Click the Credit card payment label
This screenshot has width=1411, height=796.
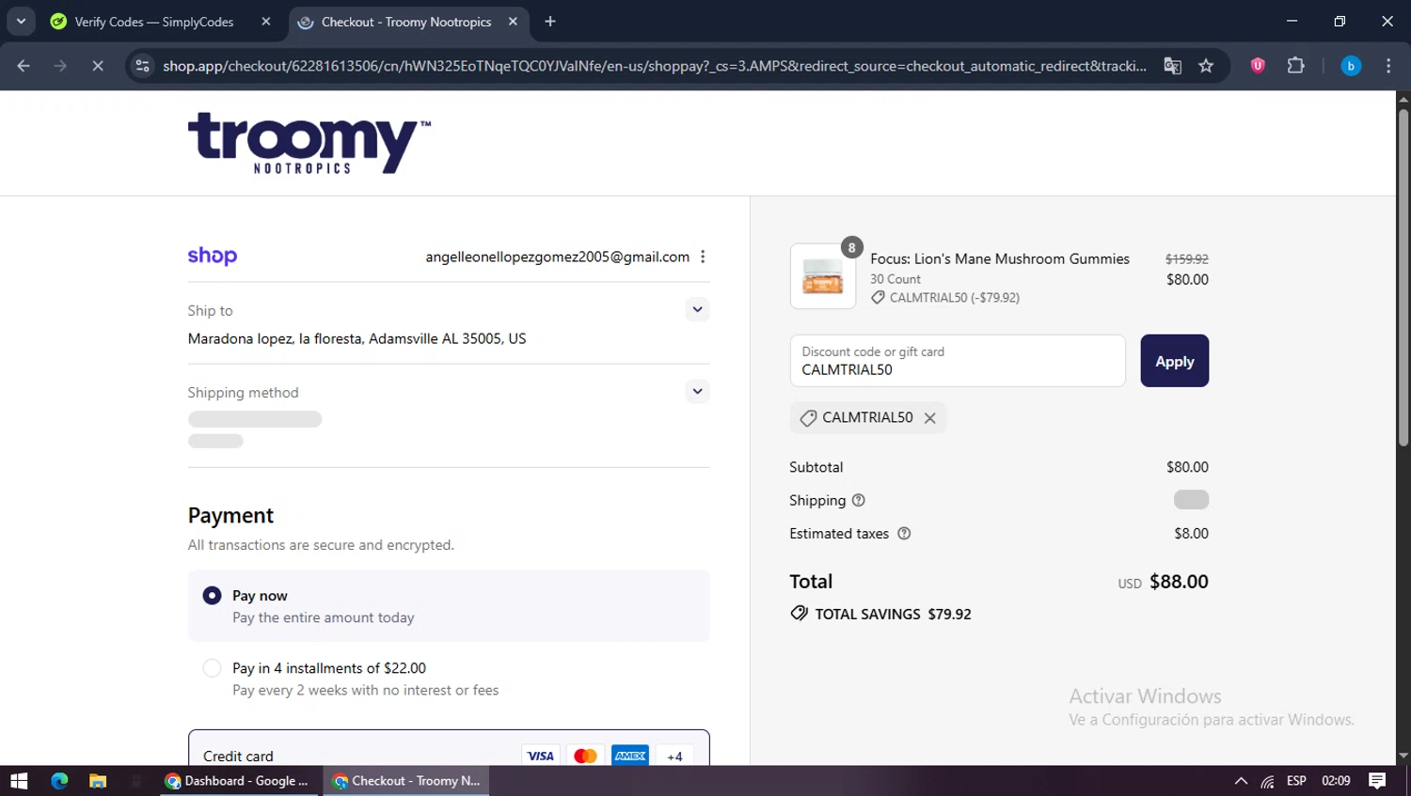238,756
